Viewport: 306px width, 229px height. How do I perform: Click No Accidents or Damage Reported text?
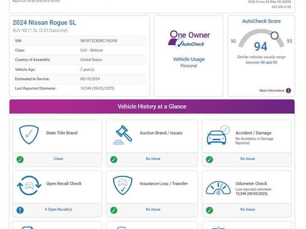(255, 141)
